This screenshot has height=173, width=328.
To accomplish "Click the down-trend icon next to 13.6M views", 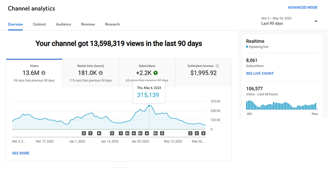I will [43, 73].
